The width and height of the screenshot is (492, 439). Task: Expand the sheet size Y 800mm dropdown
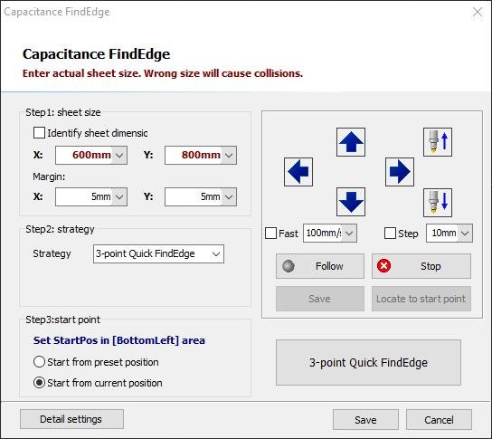coord(229,155)
